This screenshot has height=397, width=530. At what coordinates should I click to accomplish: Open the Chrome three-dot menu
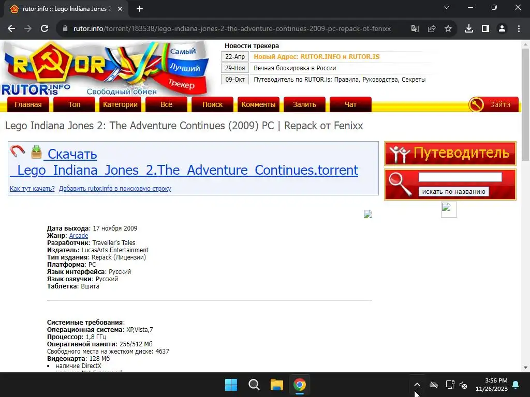[x=519, y=29]
